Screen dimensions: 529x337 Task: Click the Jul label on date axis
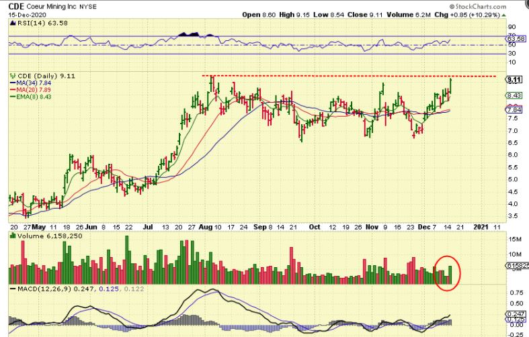click(x=147, y=227)
